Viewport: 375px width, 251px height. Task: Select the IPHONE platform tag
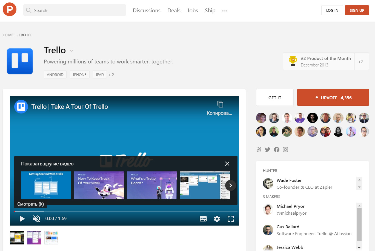80,74
